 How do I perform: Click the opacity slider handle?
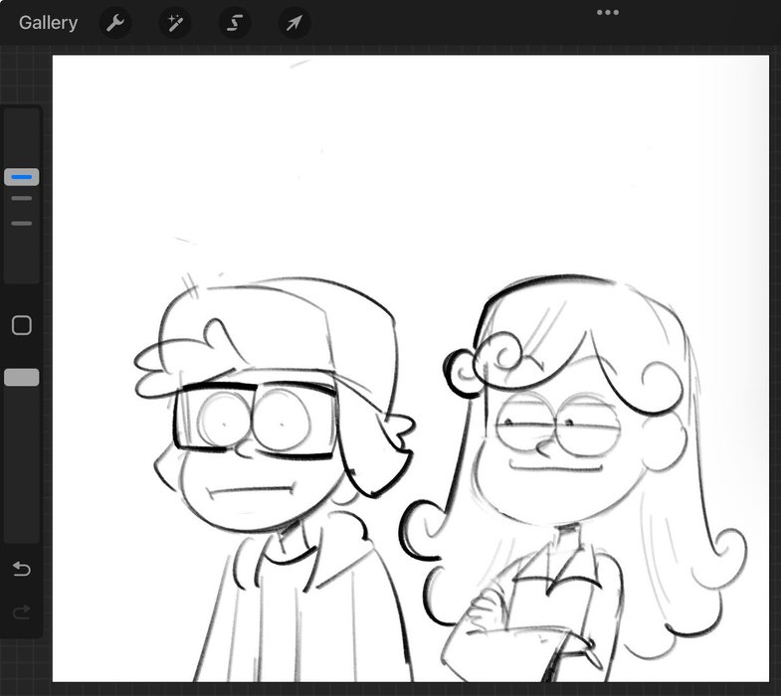pos(22,377)
